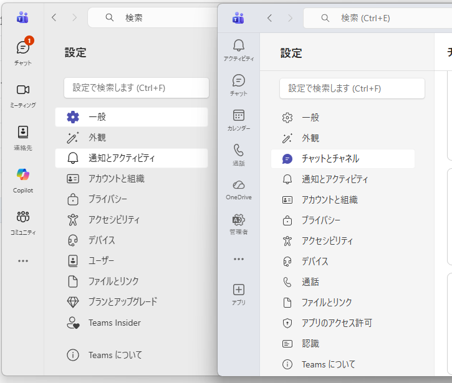Select 通知とアクティビティ in left window settings

point(132,158)
